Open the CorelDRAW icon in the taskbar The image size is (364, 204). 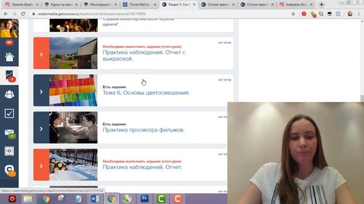pyautogui.click(x=127, y=199)
